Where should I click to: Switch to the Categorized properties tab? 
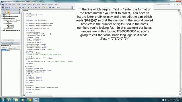(x=11, y=48)
